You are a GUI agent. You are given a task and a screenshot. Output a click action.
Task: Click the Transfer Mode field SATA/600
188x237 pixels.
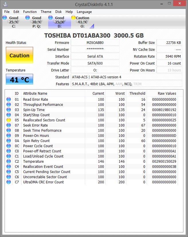pyautogui.click(x=95, y=63)
